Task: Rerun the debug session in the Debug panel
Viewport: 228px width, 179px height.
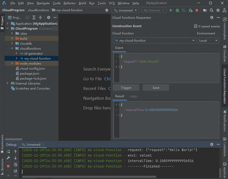Action: (x=8, y=152)
